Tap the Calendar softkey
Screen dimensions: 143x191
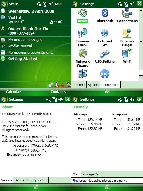point(13,92)
